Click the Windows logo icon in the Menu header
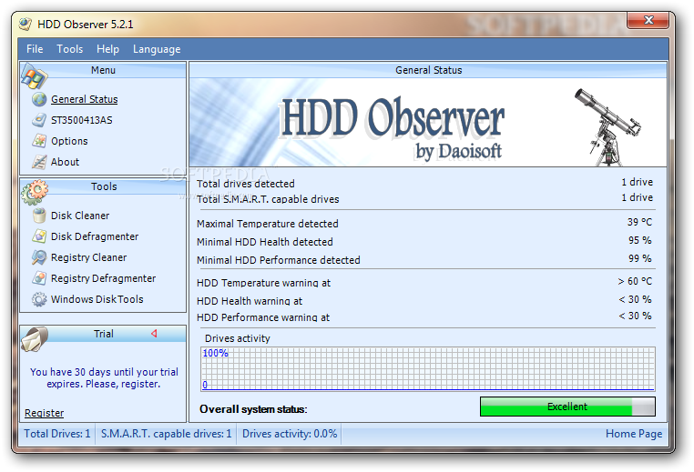Viewport: 694px width, 472px height. pos(34,76)
